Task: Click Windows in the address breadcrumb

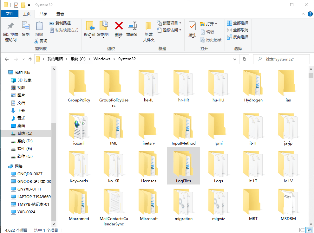Action: point(102,59)
